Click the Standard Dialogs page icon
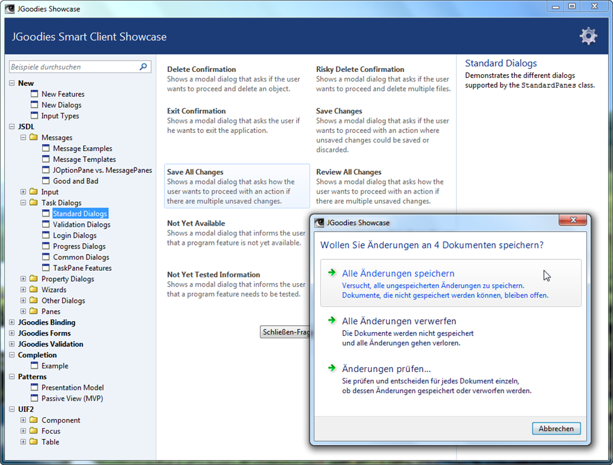 click(46, 213)
